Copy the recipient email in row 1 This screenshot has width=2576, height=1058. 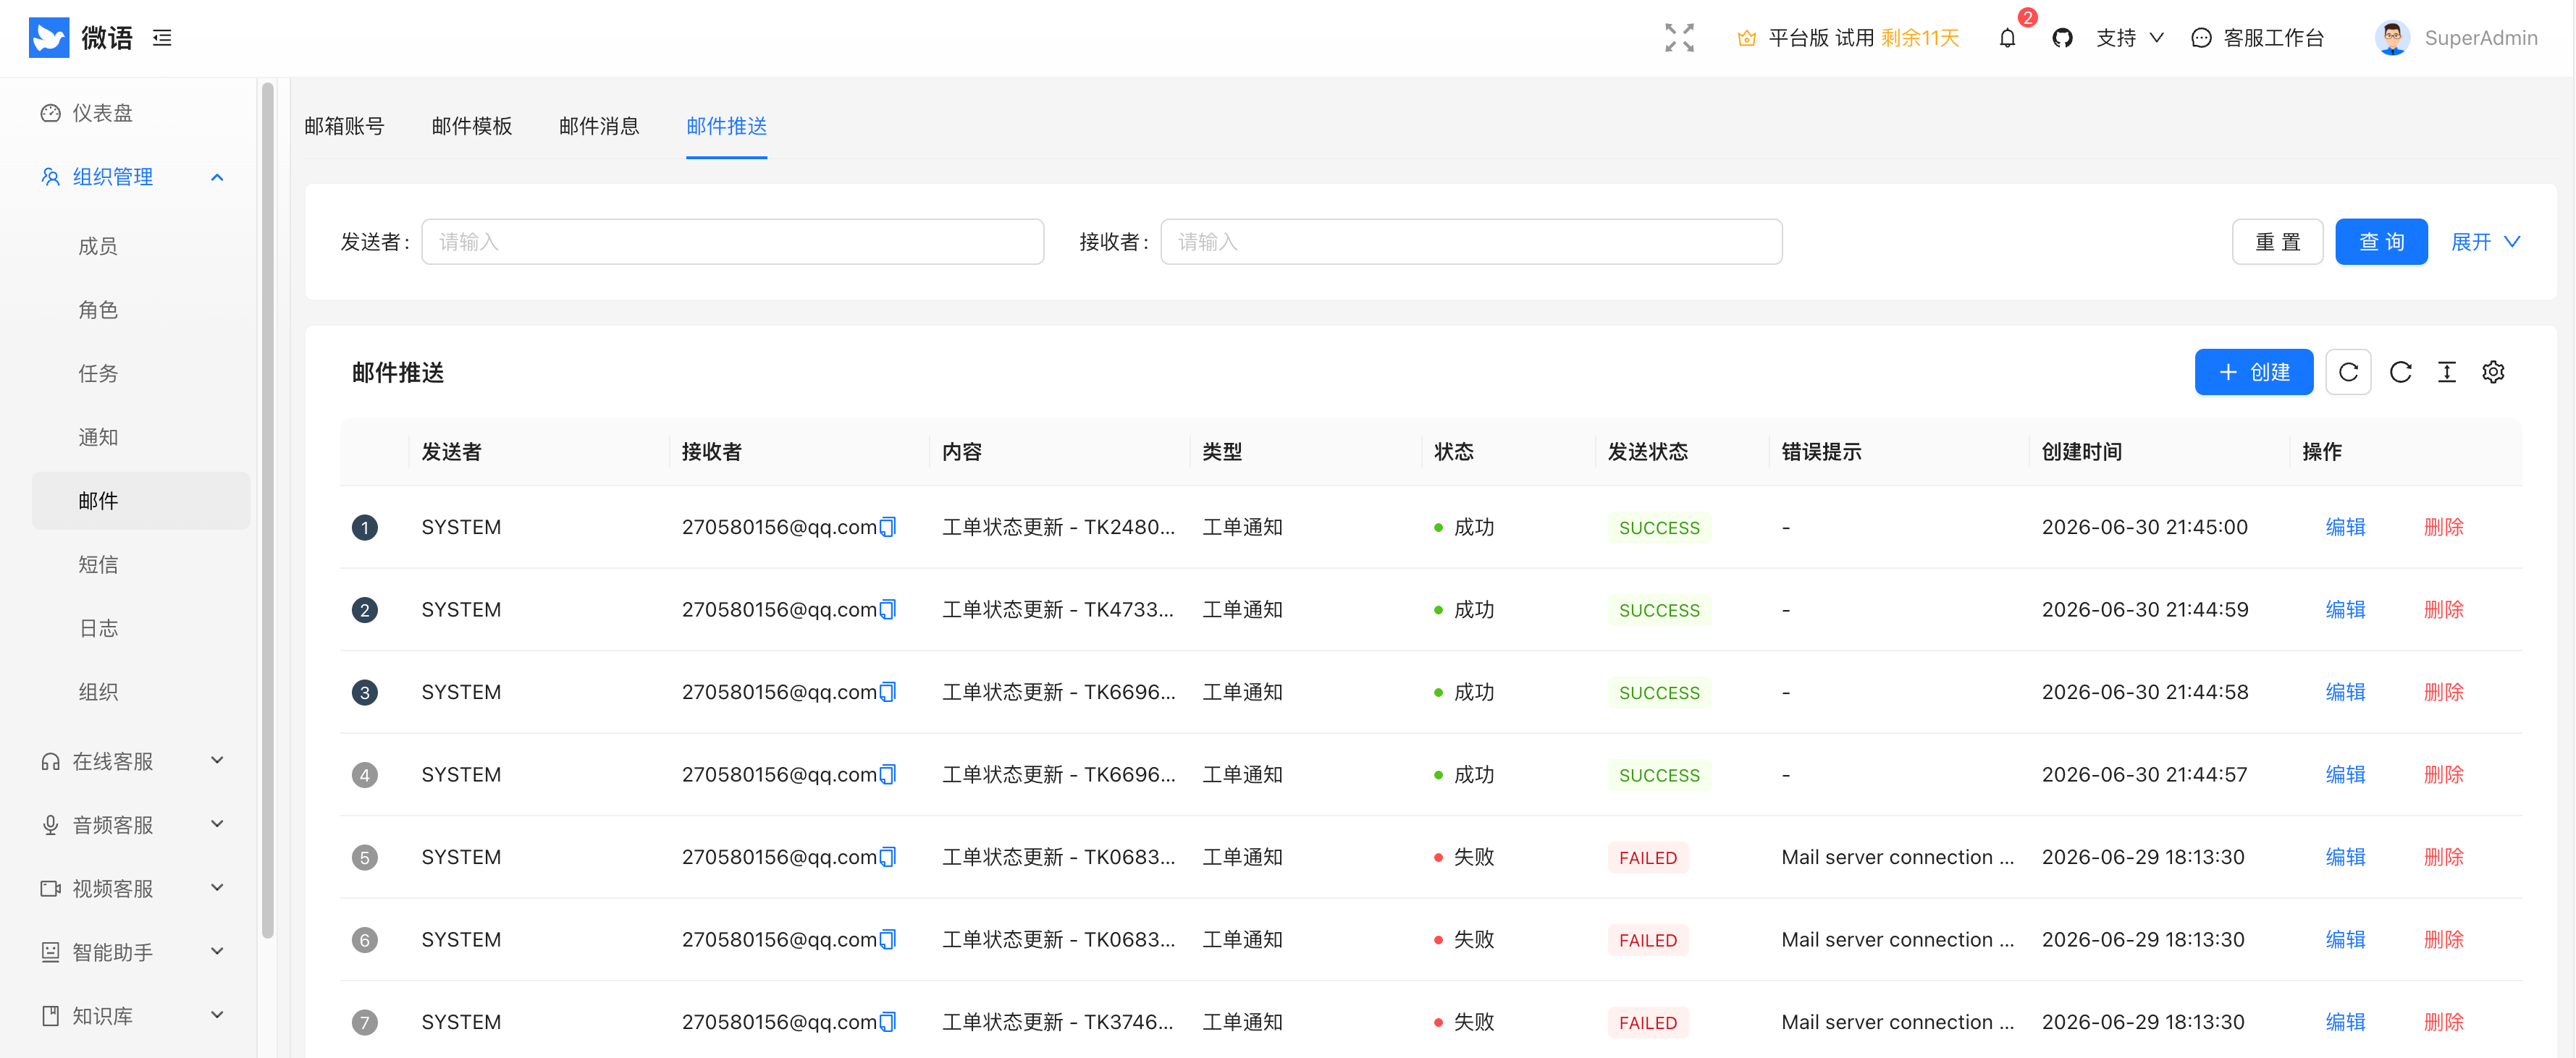(888, 527)
